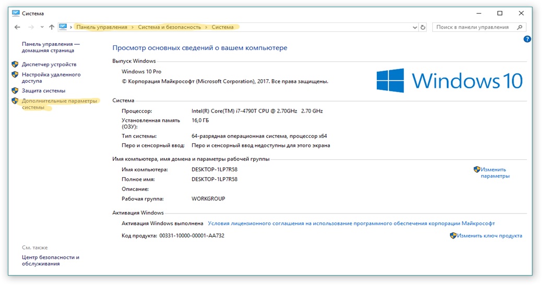Open the Microsoft license agreement terms link

coord(351,223)
